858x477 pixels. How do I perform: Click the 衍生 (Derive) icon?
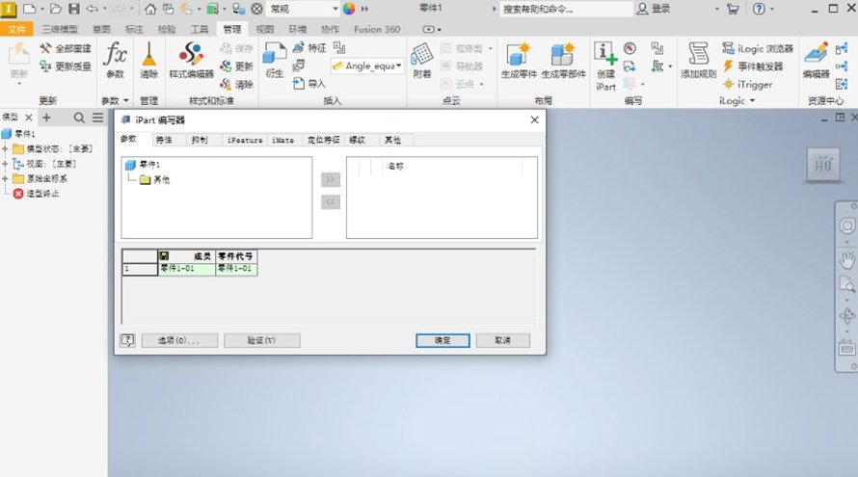(274, 60)
